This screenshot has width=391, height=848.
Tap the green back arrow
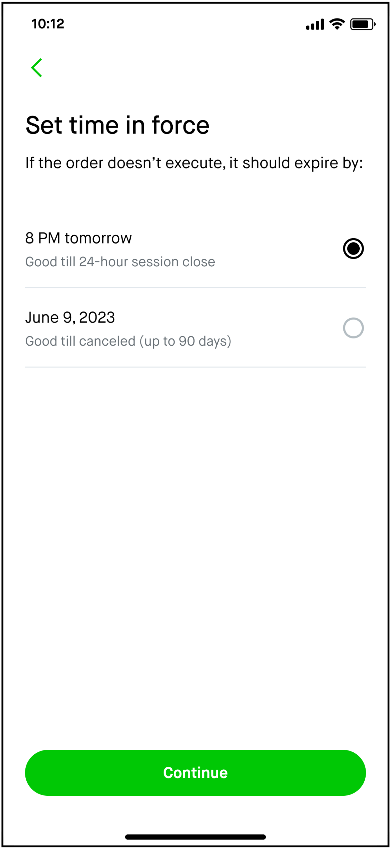[36, 68]
